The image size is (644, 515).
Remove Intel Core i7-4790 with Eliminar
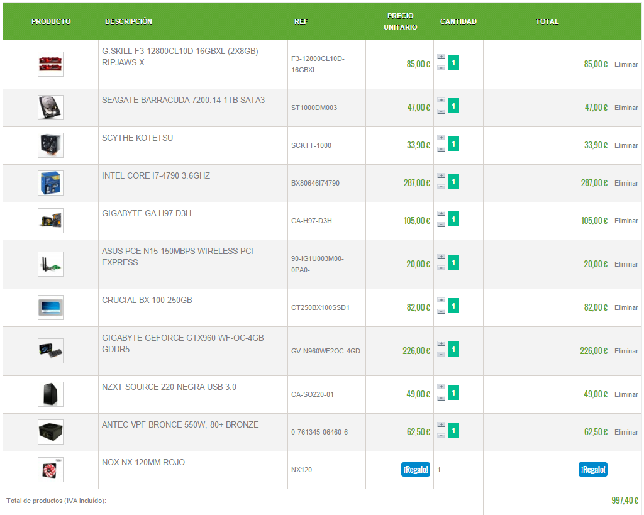tap(626, 183)
